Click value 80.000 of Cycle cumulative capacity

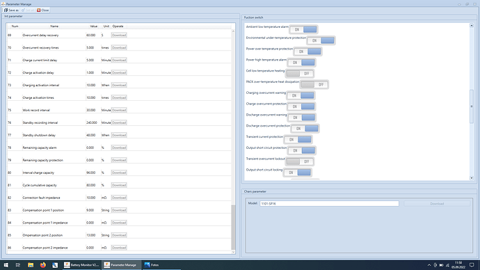click(x=90, y=185)
